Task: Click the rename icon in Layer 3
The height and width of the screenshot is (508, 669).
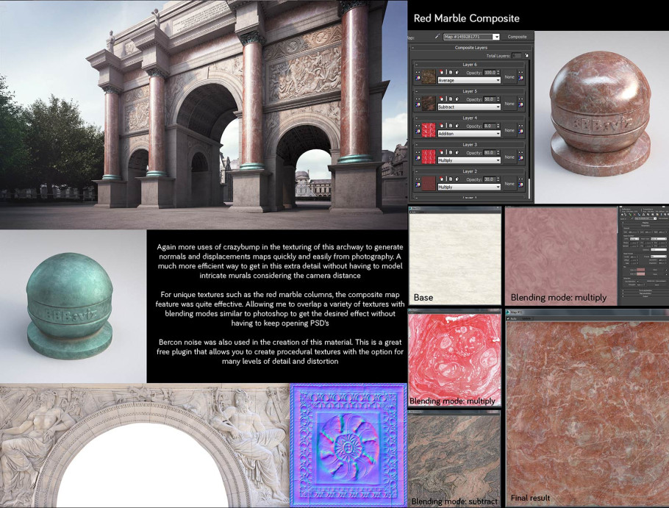Action: [x=451, y=152]
